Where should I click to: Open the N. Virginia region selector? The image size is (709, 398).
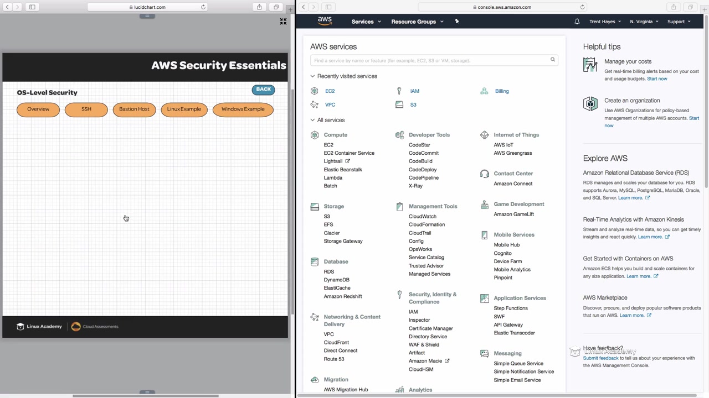click(x=644, y=22)
